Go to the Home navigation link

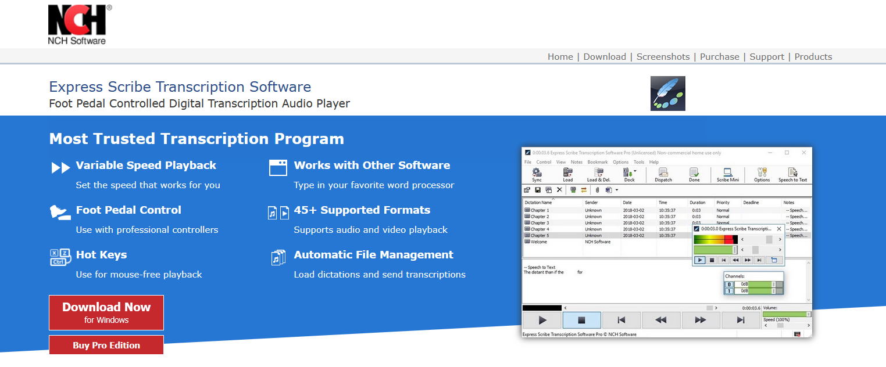[560, 57]
